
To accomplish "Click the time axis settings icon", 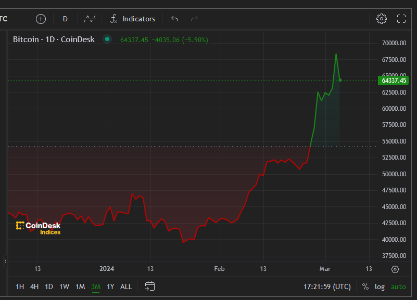I will 395,269.
